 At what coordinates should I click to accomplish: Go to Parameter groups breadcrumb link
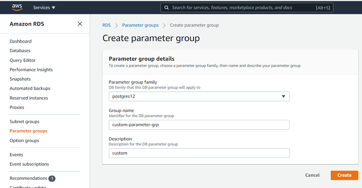point(140,25)
